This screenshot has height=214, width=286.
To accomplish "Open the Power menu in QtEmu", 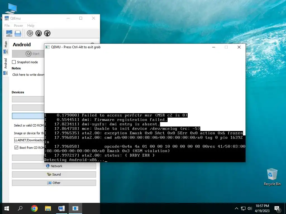I will click(x=18, y=26).
